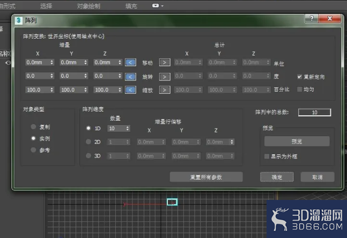The width and height of the screenshot is (347, 238).
Task: Select the 实例 (Instance) object type radio
Action: coord(33,138)
